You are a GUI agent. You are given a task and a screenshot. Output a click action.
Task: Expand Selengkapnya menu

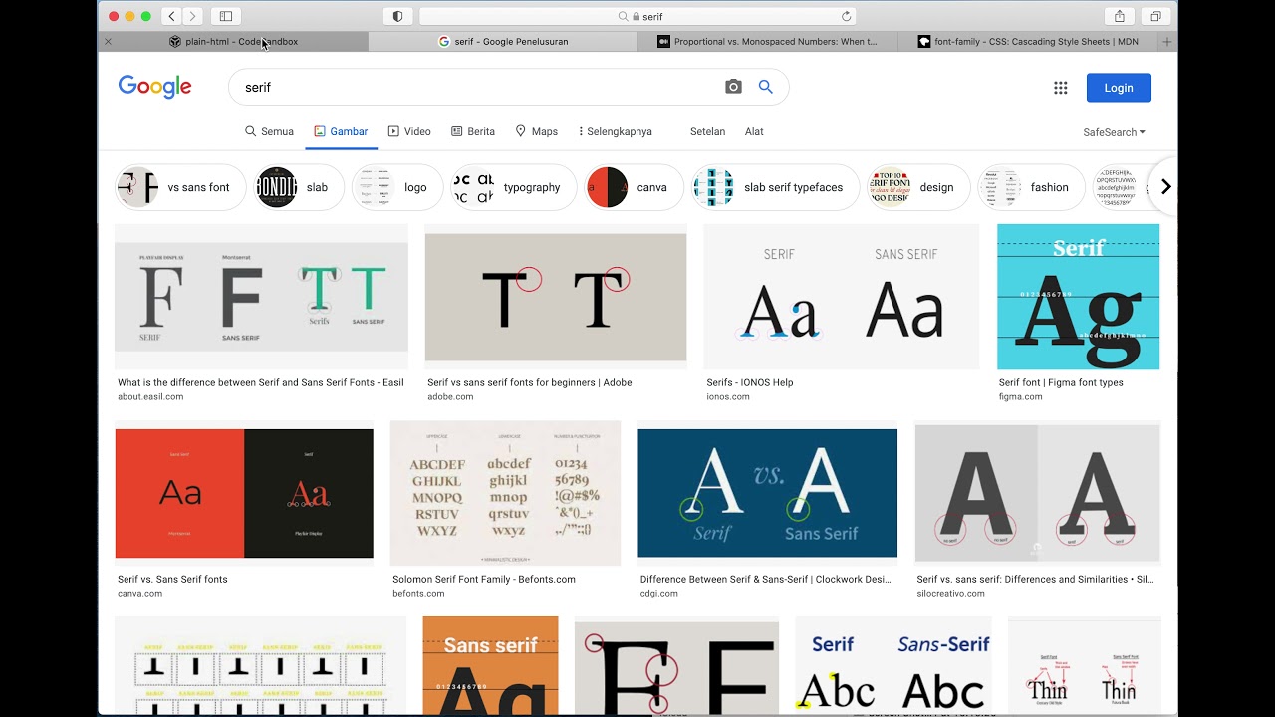point(615,131)
